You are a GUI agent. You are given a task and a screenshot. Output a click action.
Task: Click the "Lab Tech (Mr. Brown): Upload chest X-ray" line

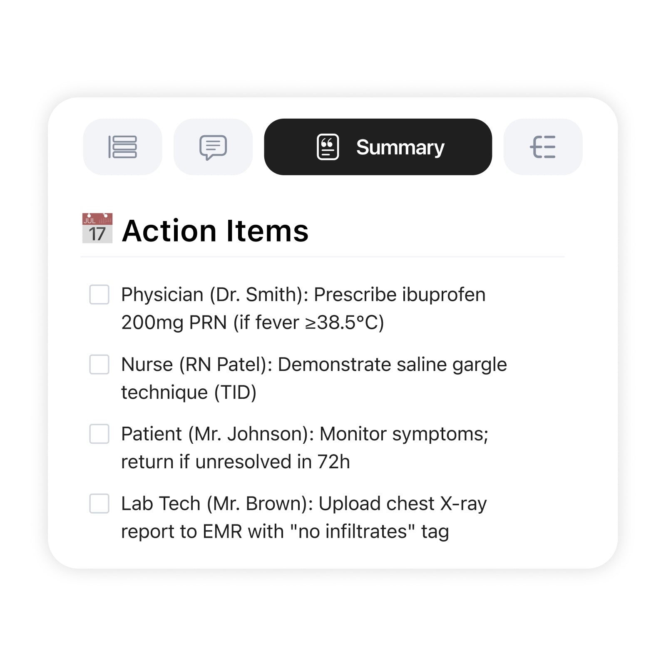pyautogui.click(x=303, y=504)
